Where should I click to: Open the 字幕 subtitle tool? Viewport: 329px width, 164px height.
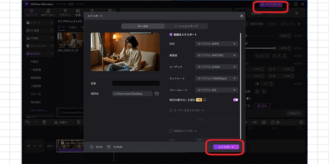(x=78, y=13)
